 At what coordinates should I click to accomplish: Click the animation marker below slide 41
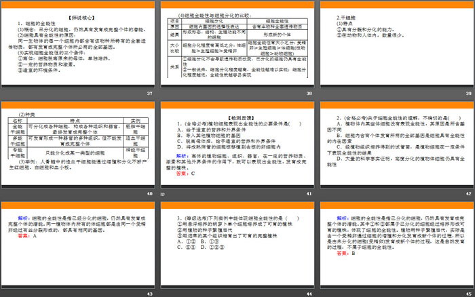[x=163, y=195]
